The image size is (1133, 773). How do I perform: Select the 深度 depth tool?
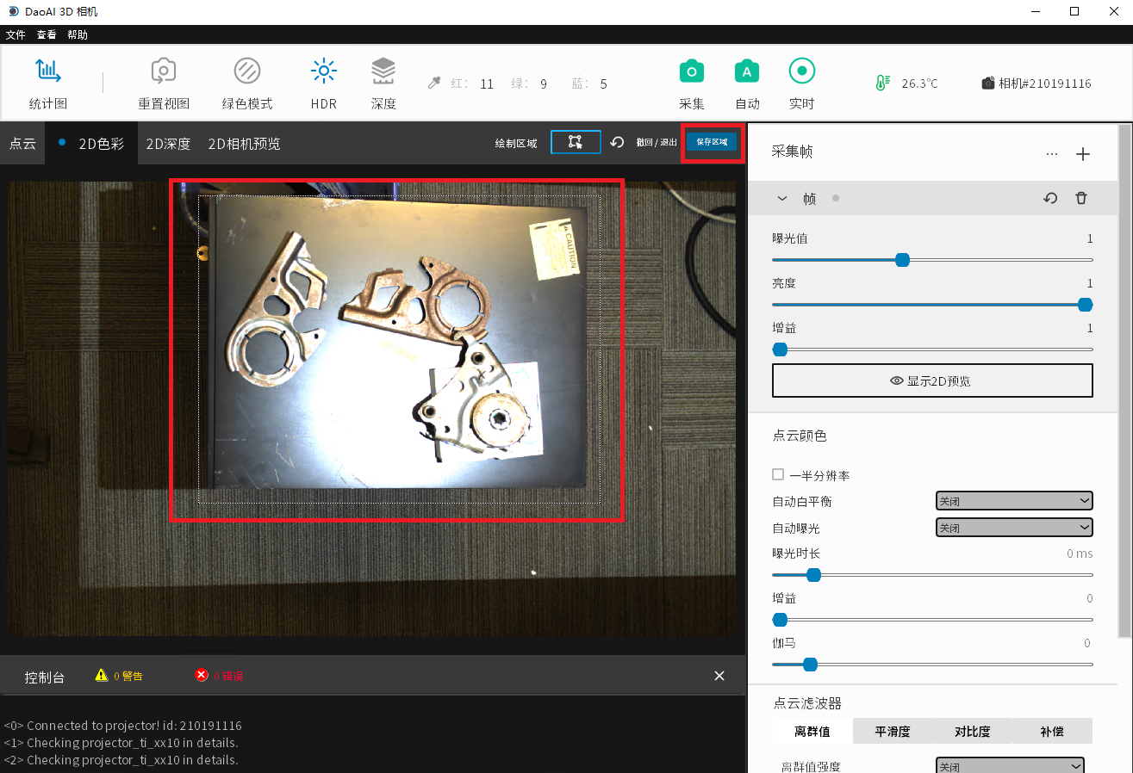(383, 83)
